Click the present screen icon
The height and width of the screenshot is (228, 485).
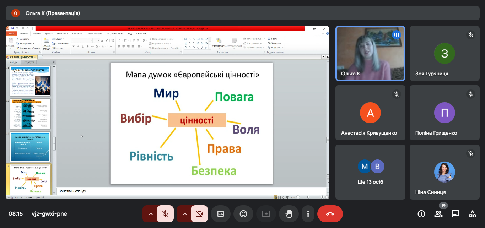coord(266,214)
